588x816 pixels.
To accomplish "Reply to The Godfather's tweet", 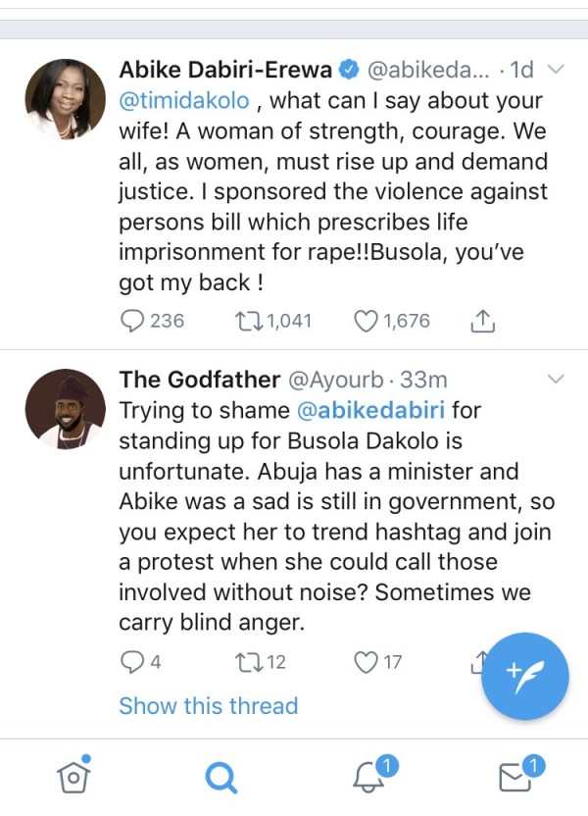I will [131, 663].
